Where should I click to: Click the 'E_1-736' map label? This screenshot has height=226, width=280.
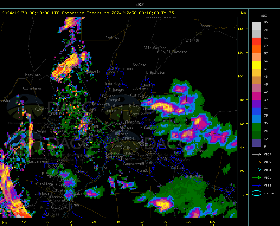[x=192, y=40]
